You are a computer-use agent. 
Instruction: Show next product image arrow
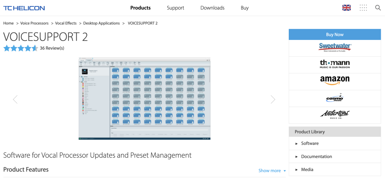coord(273,99)
